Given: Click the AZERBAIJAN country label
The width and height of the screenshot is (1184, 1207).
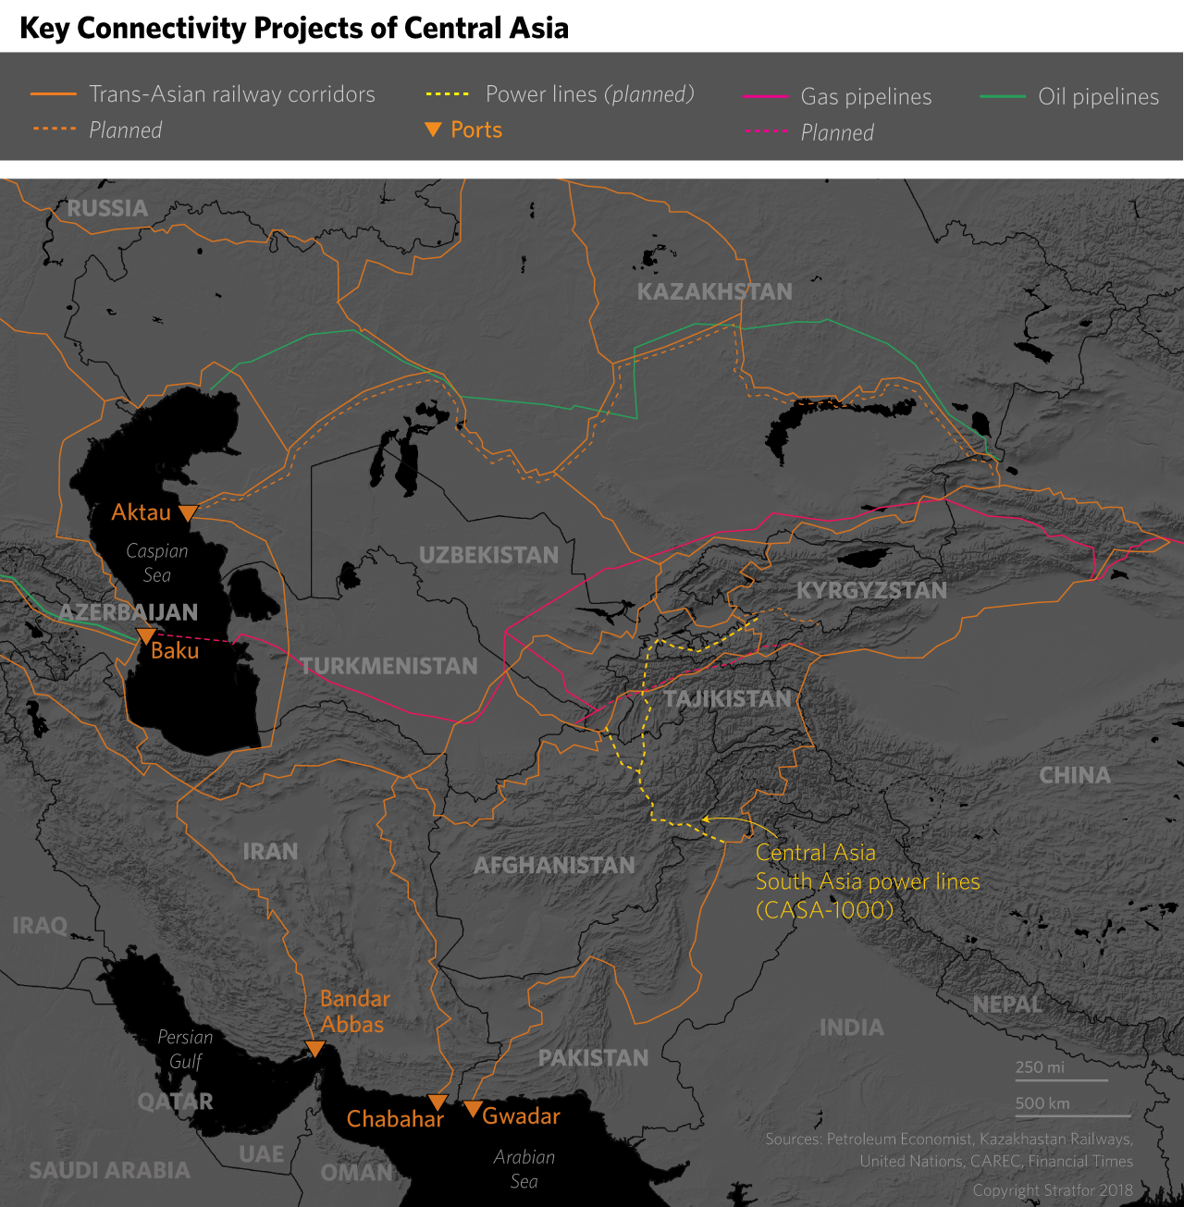Looking at the screenshot, I should (129, 612).
